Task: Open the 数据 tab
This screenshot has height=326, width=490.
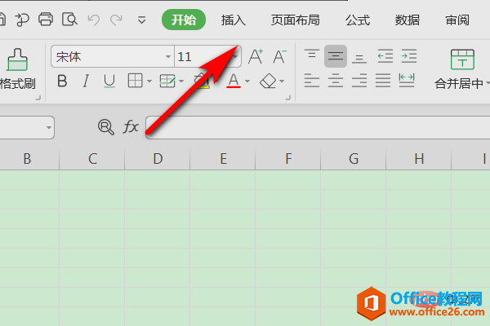Action: click(x=408, y=20)
